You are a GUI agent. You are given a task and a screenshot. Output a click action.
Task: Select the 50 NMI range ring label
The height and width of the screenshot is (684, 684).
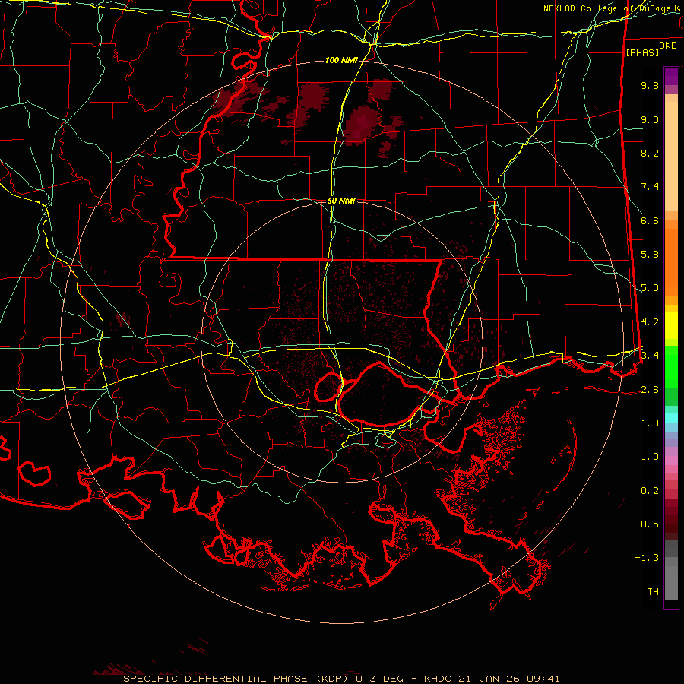point(341,201)
